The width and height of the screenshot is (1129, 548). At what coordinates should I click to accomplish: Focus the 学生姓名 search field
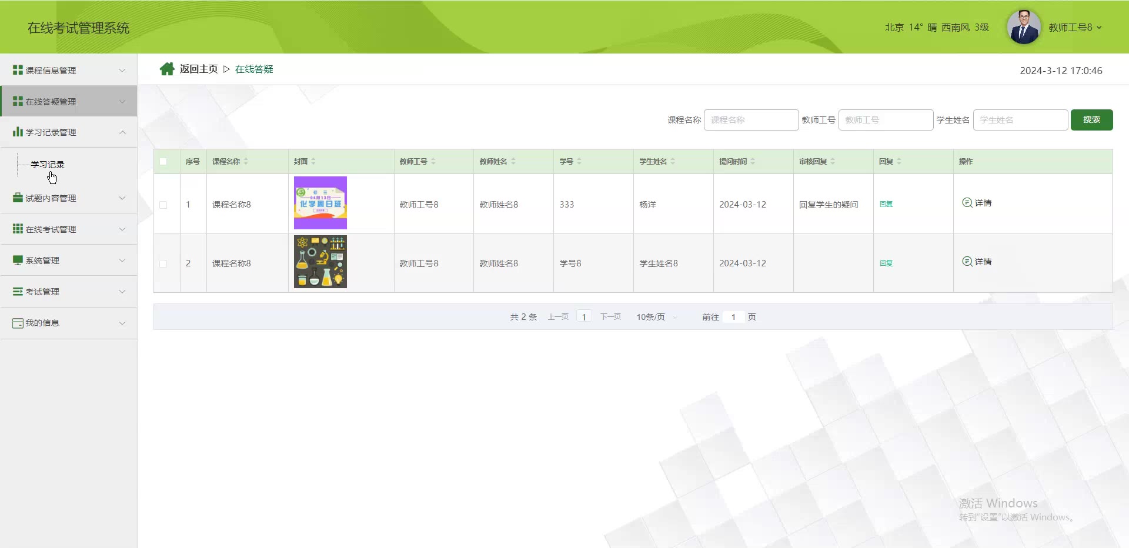[x=1020, y=120]
